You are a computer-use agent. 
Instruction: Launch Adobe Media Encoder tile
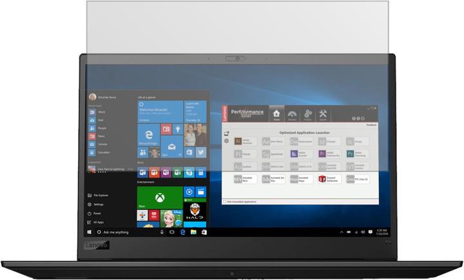[x=302, y=154]
